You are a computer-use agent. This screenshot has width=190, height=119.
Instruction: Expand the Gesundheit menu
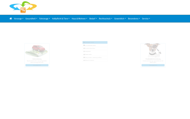pyautogui.click(x=31, y=19)
